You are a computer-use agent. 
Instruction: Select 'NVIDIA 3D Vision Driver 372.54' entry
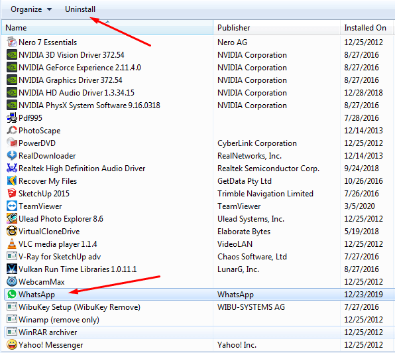tap(72, 55)
